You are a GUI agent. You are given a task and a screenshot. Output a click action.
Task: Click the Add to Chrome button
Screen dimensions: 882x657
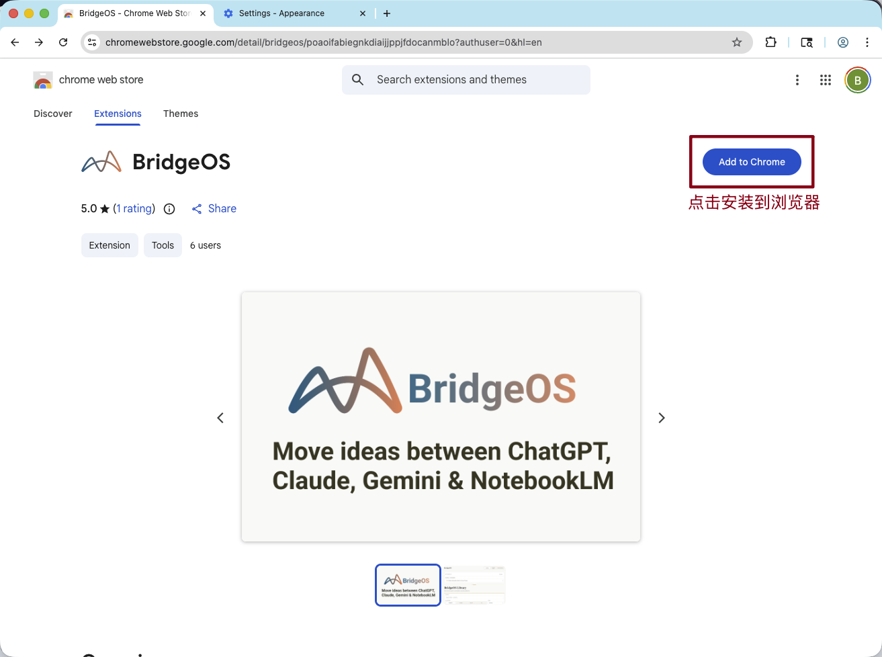coord(751,161)
